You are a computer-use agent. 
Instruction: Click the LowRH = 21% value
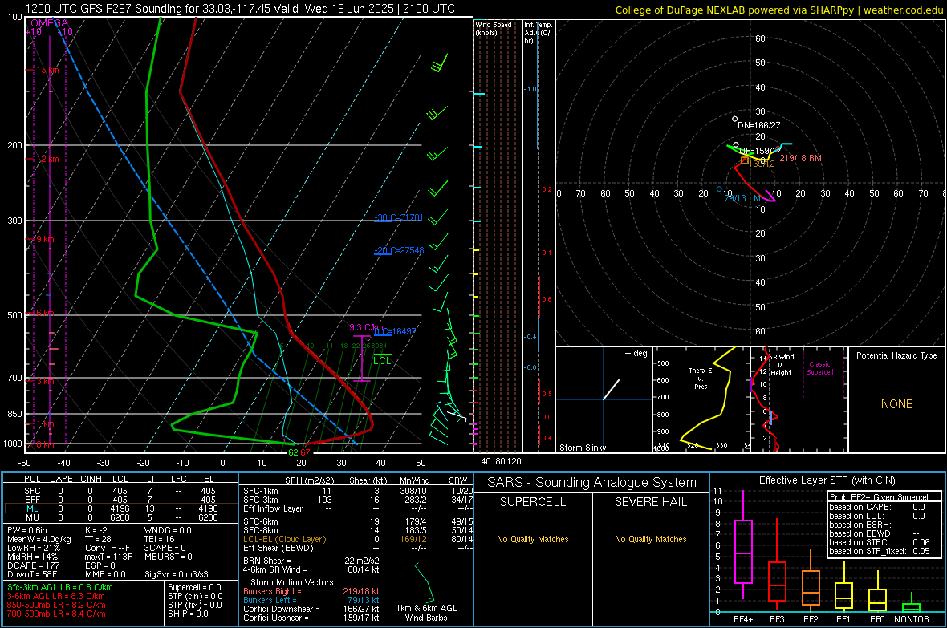click(x=34, y=548)
